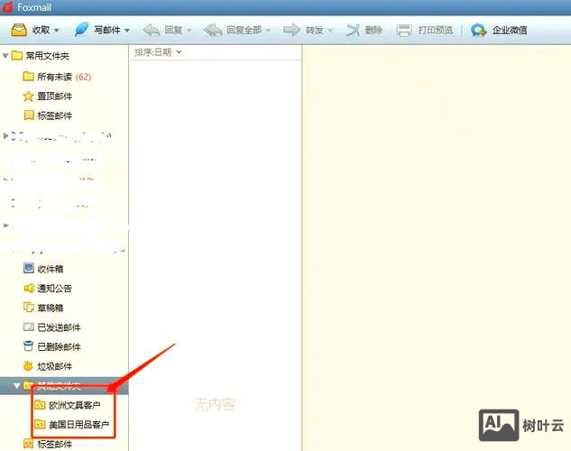Open the 垃圾邮件 folder
571x451 pixels.
click(55, 366)
